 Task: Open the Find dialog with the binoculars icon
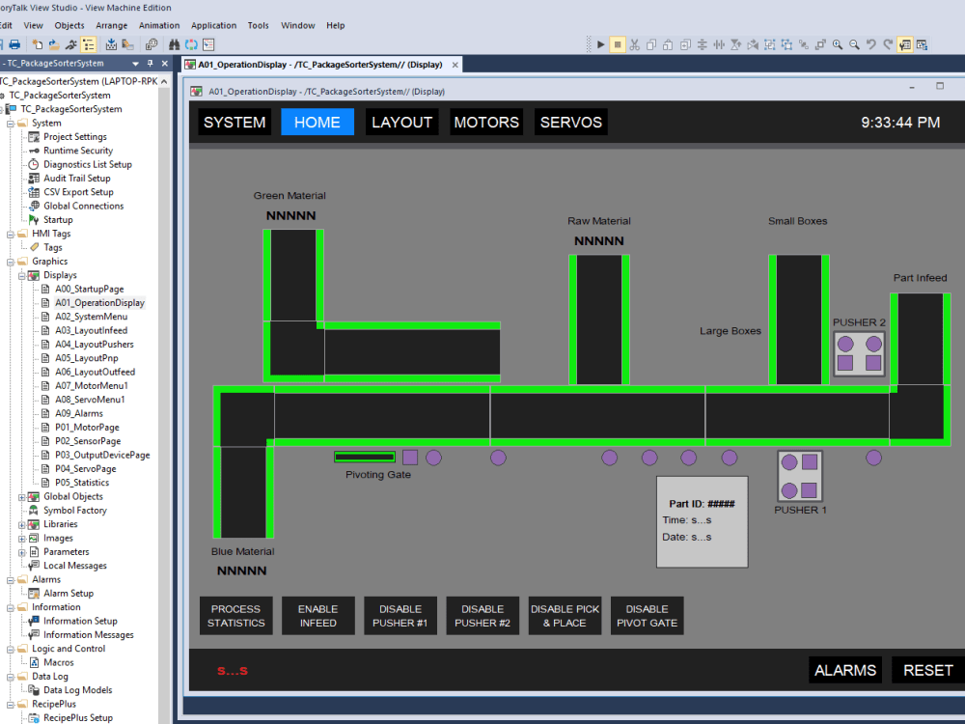pos(175,43)
